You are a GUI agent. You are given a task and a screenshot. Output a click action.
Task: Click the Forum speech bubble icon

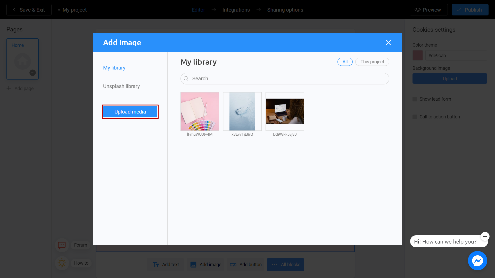tap(62, 245)
